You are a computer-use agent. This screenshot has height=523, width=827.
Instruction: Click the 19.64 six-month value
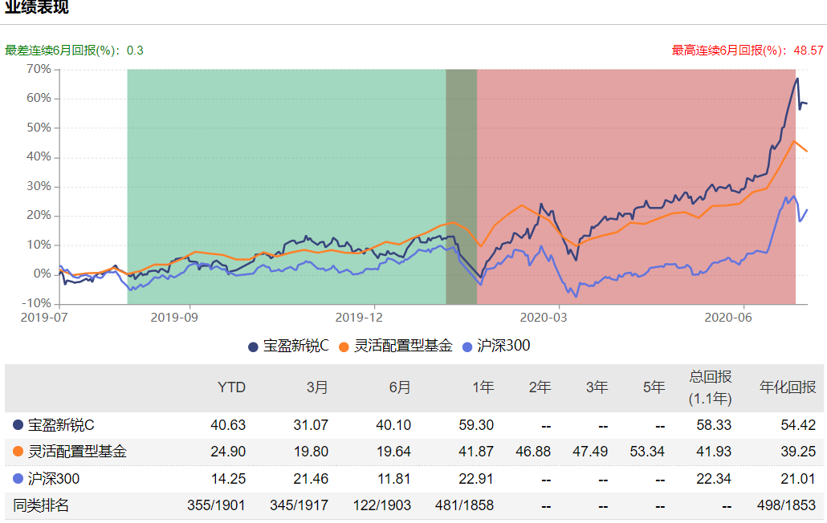393,452
